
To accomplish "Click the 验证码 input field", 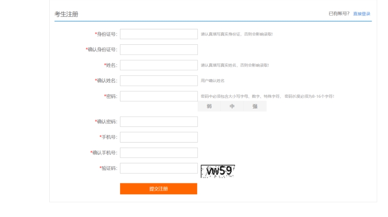I will point(159,168).
